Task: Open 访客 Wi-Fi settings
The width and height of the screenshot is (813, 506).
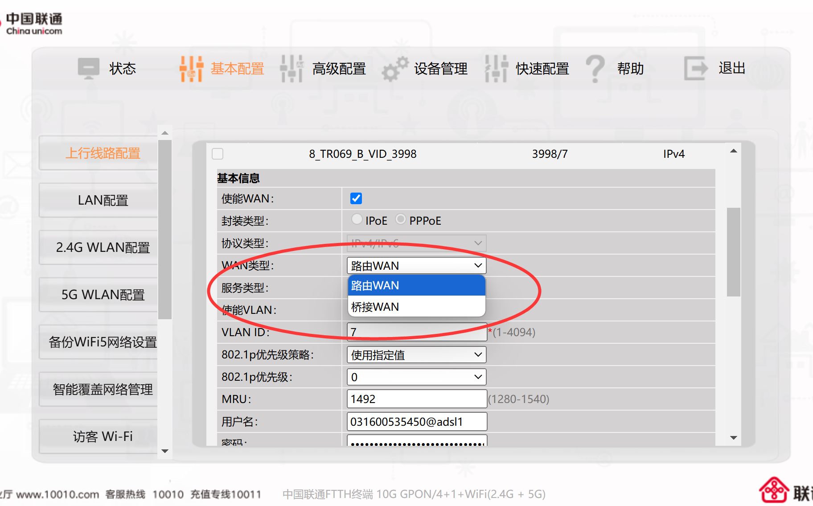Action: tap(103, 436)
